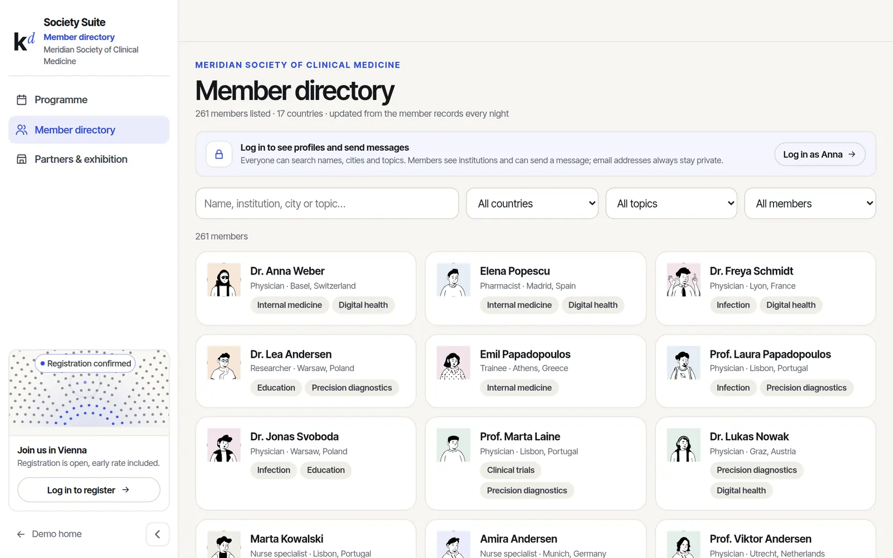Screen dimensions: 893x558
Task: Select the Clinical trials tag on Prof. Marta Laine's card
Action: [x=511, y=470]
